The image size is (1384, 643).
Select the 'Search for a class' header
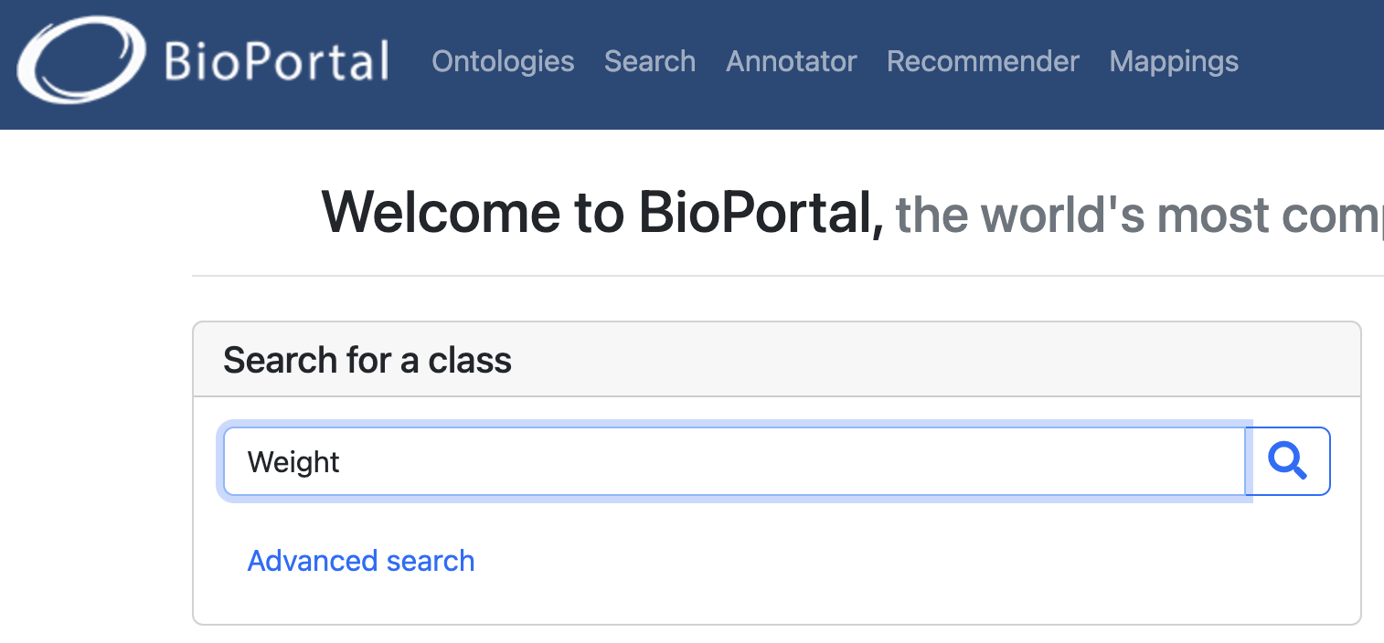pos(367,360)
